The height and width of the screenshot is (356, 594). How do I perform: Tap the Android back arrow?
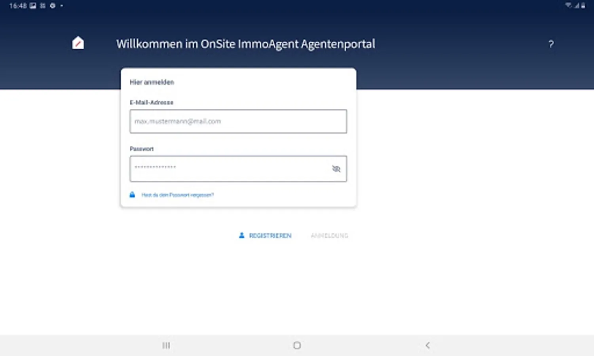[427, 345]
